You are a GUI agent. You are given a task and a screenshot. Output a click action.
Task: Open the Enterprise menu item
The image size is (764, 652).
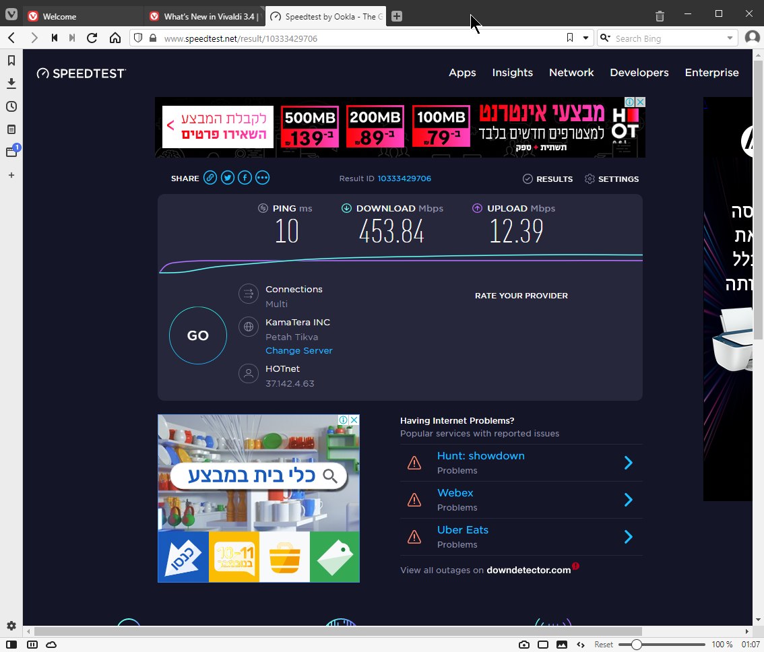[711, 73]
